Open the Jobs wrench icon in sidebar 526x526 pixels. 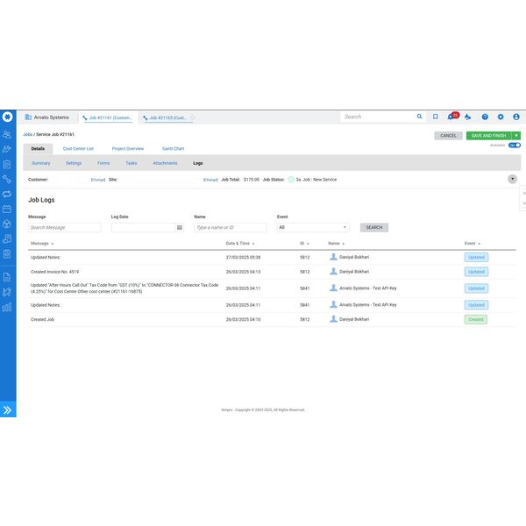(x=7, y=179)
